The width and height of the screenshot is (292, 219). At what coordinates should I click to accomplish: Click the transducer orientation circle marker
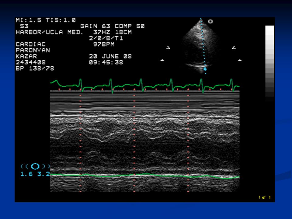click(x=210, y=21)
